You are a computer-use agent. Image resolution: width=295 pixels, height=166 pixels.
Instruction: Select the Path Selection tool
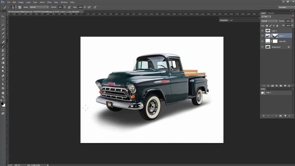tap(3, 84)
